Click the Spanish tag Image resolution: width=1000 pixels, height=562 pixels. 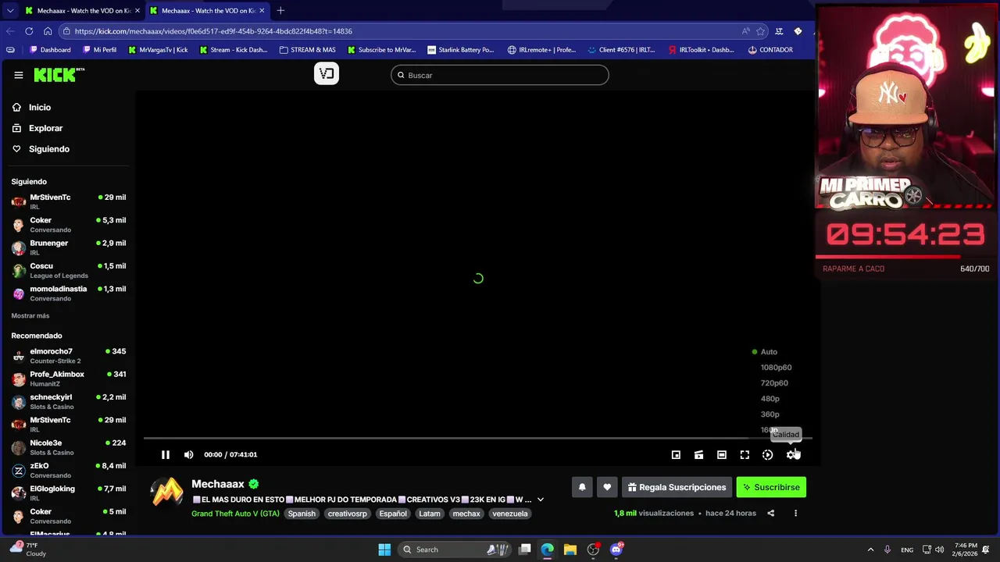302,514
